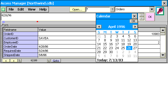The height and width of the screenshot is (96, 168).
Task: Click the question mark filter help button
Action: (112, 9)
